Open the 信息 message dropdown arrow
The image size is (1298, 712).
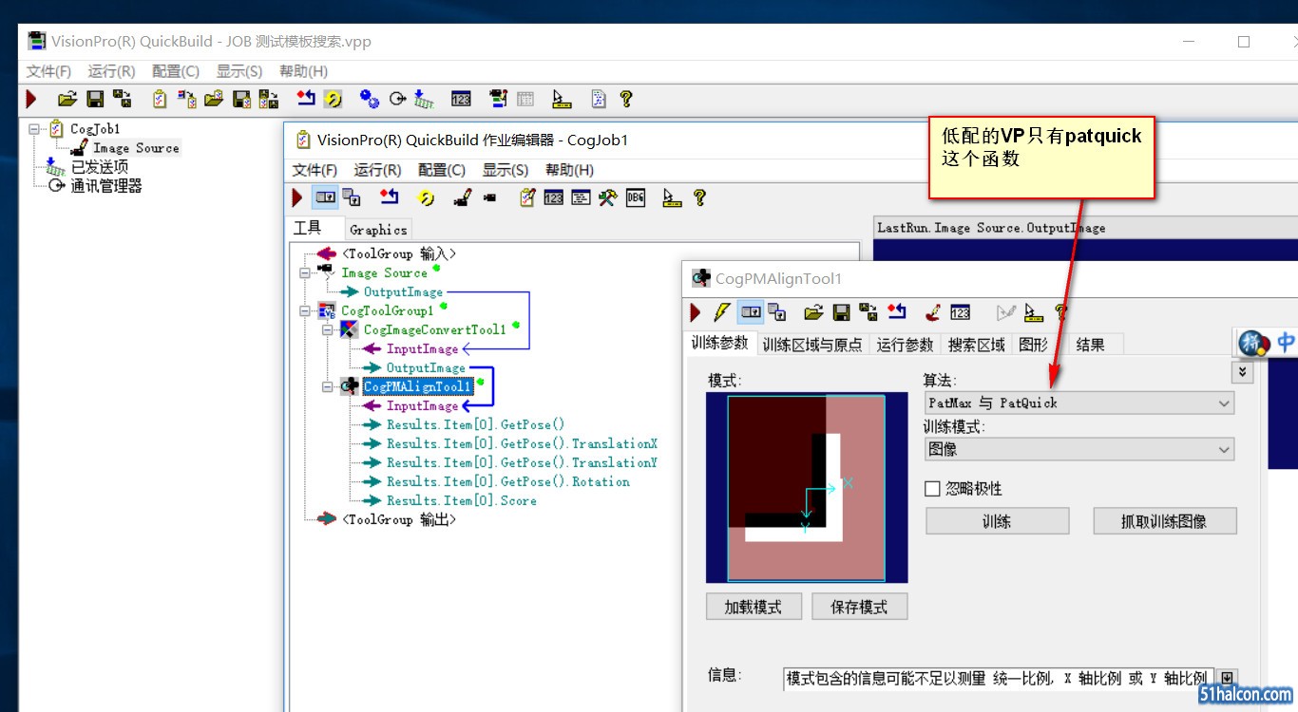point(1227,678)
